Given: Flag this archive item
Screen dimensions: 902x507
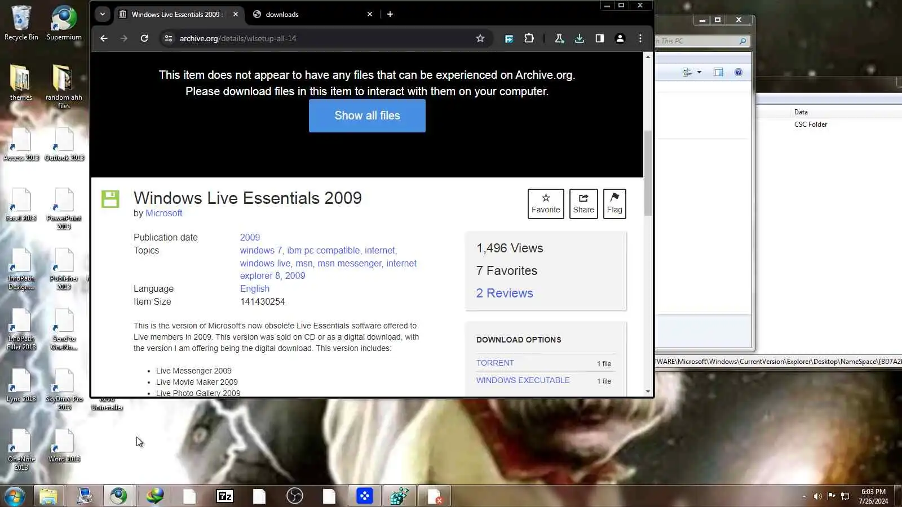Looking at the screenshot, I should point(614,203).
